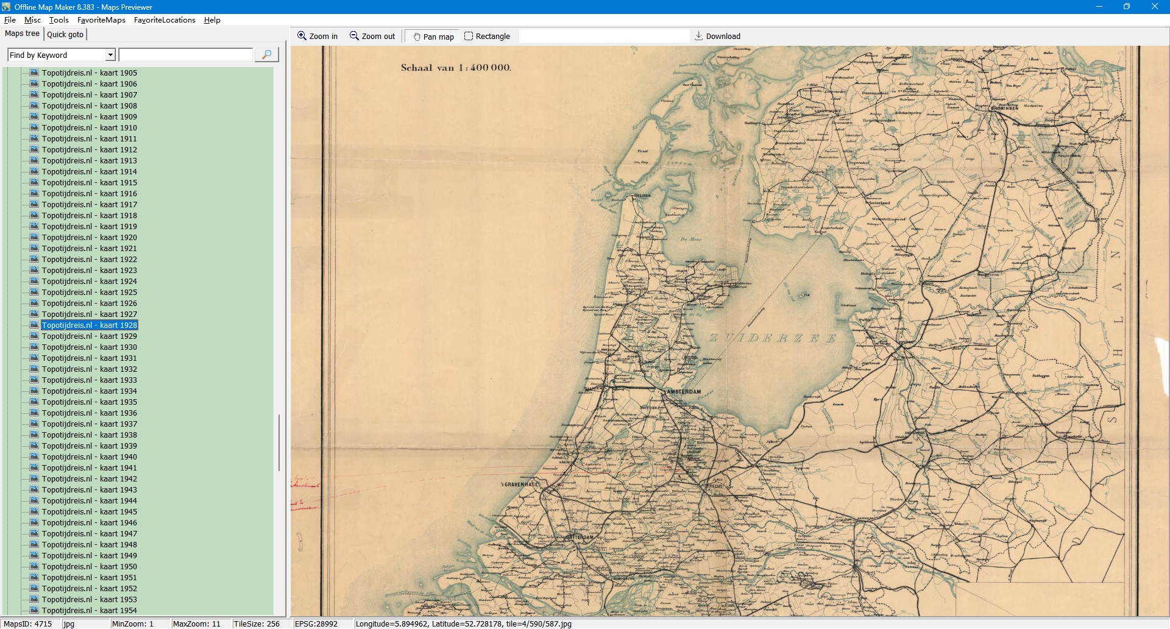Select Topotijdreis.nl kaart 1905 in tree
Viewport: 1170px width, 629px height.
[x=89, y=73]
